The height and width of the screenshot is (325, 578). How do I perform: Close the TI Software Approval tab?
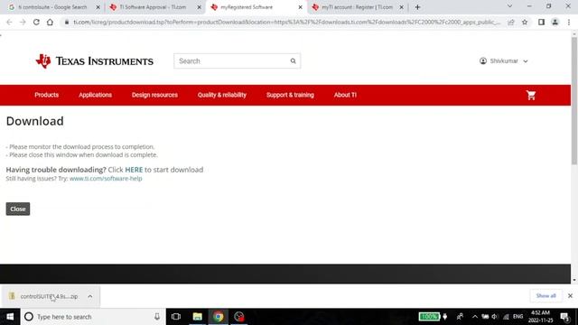(199, 7)
